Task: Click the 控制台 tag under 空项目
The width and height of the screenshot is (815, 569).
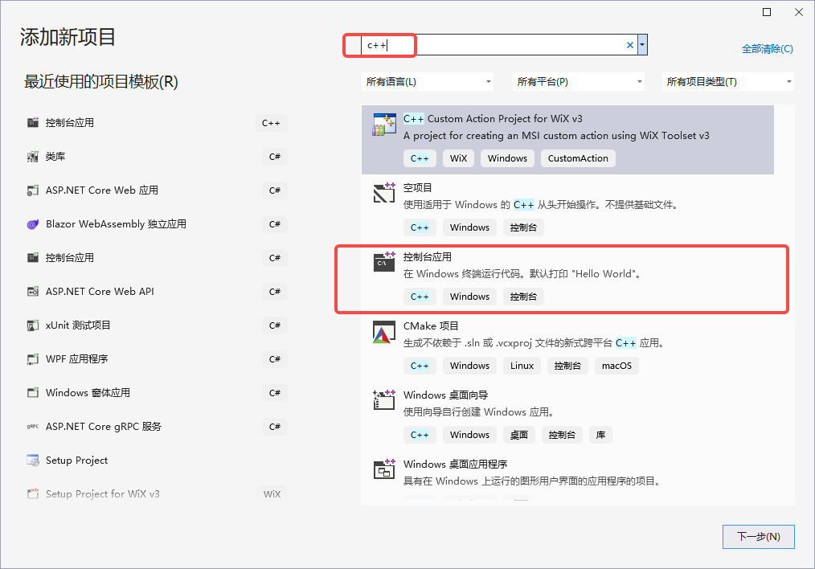Action: [523, 227]
